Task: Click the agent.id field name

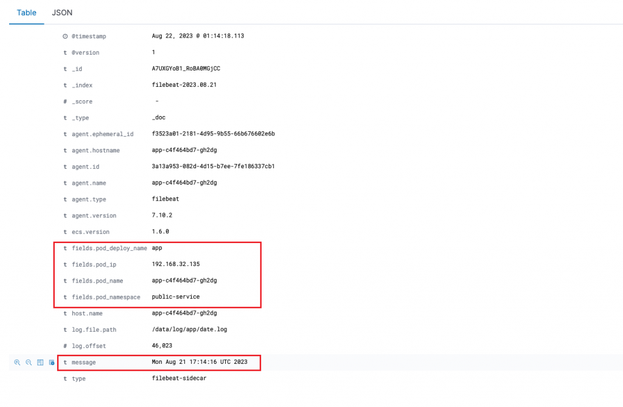Action: pos(85,166)
